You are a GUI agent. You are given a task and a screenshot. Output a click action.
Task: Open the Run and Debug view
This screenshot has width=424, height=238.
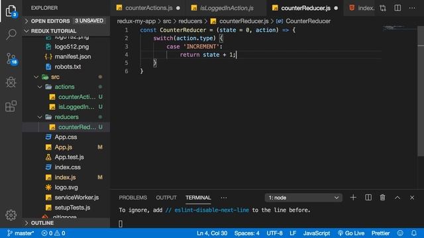pyautogui.click(x=11, y=82)
